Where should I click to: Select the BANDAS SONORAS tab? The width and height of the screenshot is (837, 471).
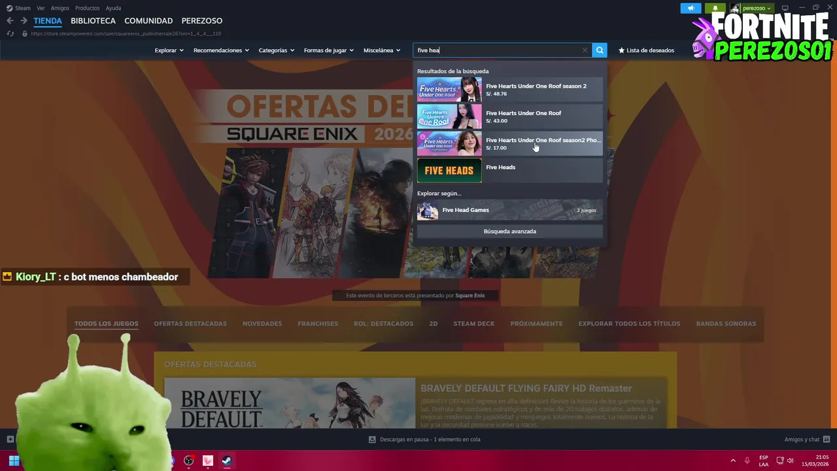pyautogui.click(x=726, y=324)
